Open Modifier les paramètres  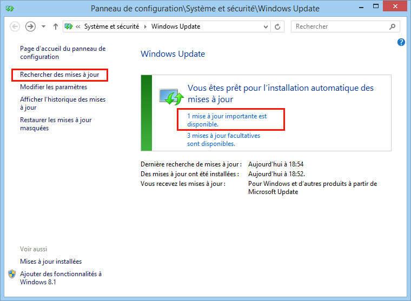[54, 87]
